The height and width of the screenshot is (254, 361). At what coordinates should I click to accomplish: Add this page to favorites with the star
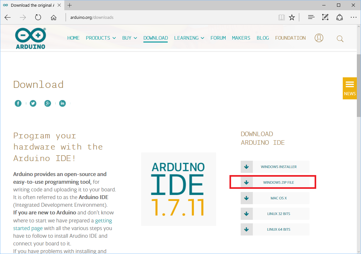292,17
